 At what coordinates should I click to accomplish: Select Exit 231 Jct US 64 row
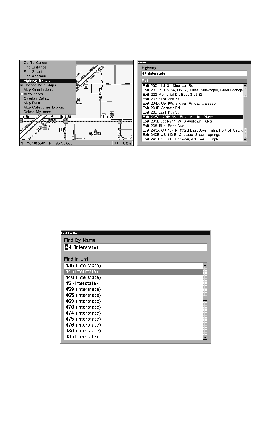[193, 90]
